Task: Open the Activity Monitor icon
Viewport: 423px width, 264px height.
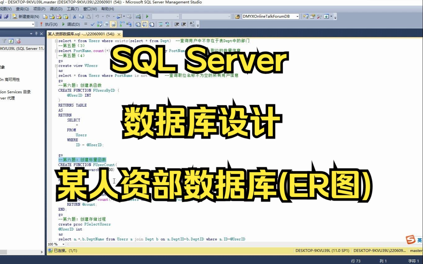Action: (138, 16)
